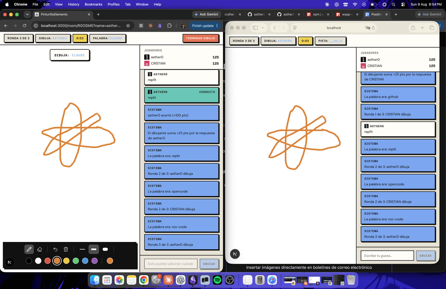
Task: Clear canvas with the trash icon
Action: (x=66, y=249)
